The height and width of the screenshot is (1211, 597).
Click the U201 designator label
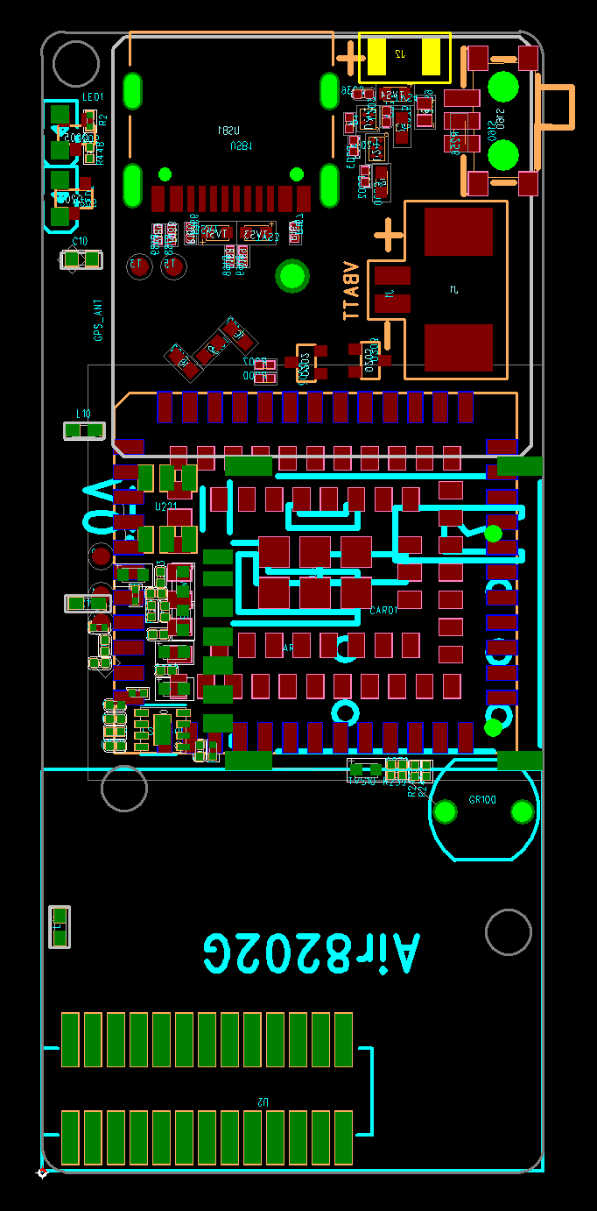166,506
